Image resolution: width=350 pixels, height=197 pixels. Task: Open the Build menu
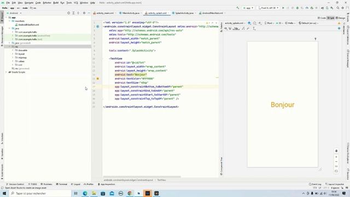tap(56, 3)
